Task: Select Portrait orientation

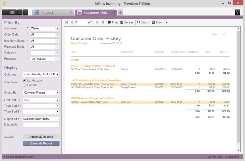Action: coord(24,85)
